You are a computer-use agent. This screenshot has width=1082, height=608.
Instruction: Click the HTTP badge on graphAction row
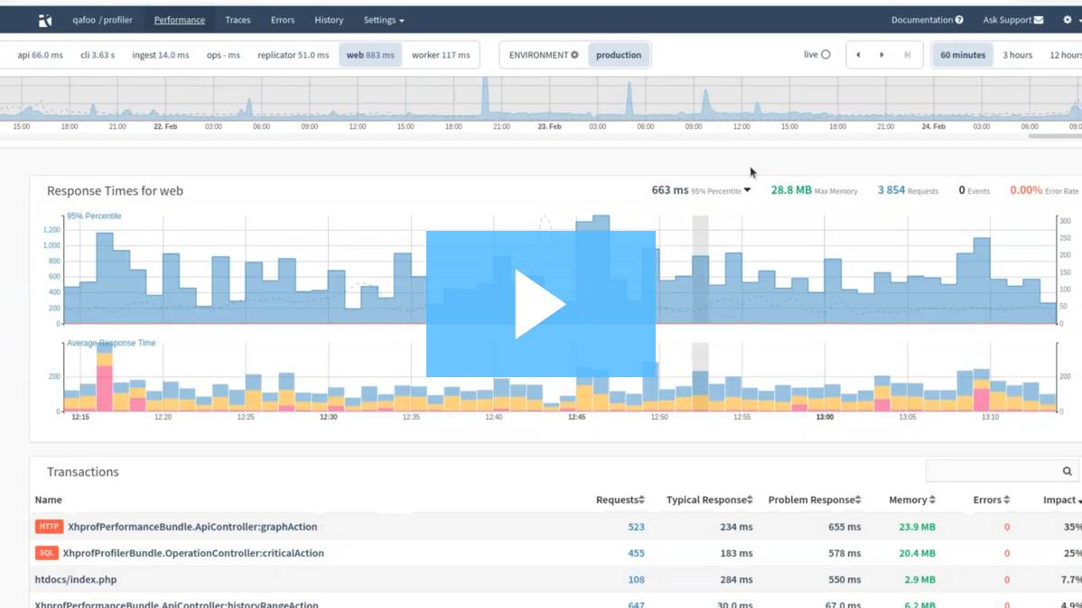click(49, 527)
